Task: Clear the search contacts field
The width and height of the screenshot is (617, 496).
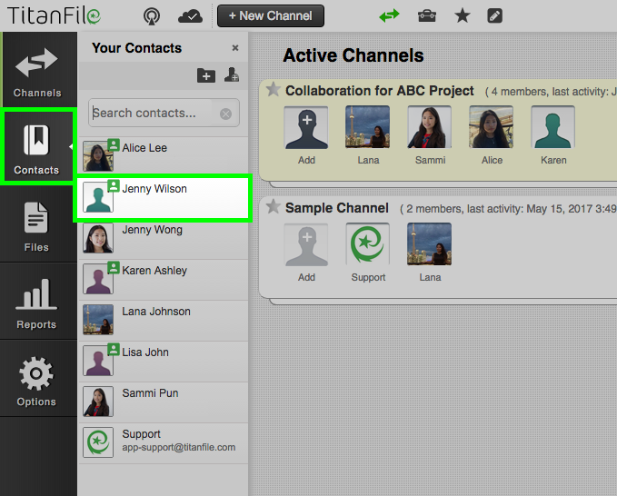Action: (226, 114)
